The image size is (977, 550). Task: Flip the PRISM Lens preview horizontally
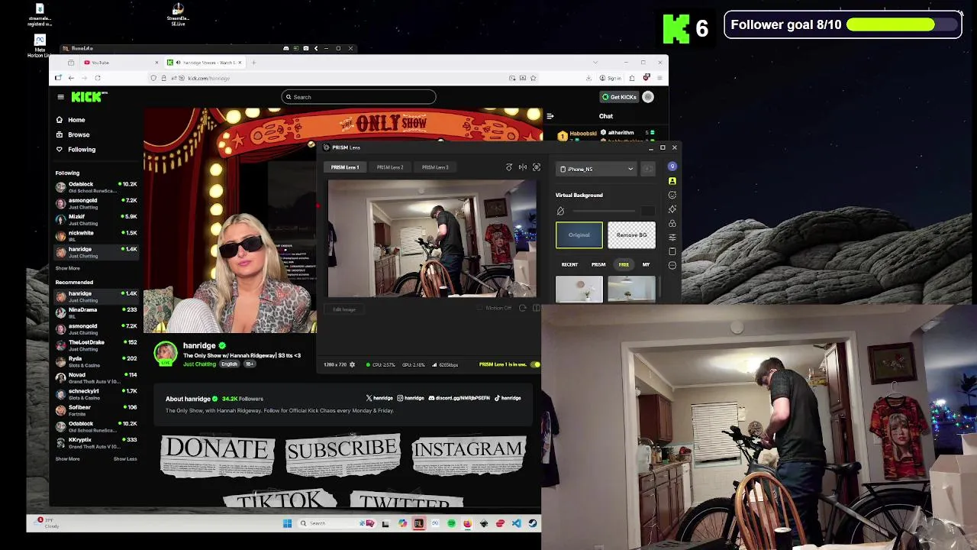coord(523,167)
